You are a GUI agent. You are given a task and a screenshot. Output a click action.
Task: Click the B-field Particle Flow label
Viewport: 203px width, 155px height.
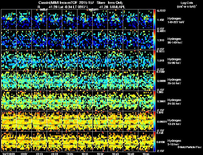(x=190, y=147)
